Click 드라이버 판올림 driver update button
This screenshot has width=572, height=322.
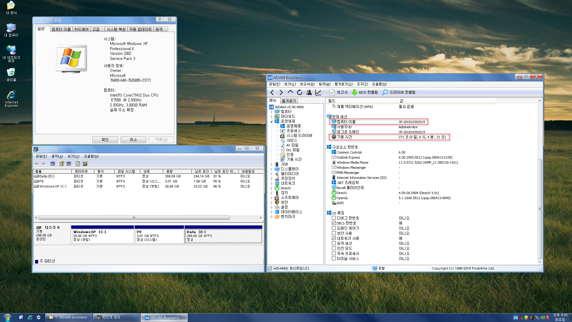[399, 92]
